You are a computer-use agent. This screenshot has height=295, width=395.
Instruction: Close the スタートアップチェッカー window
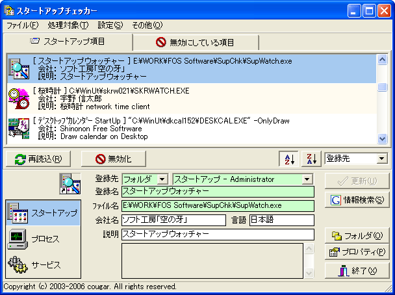point(384,11)
